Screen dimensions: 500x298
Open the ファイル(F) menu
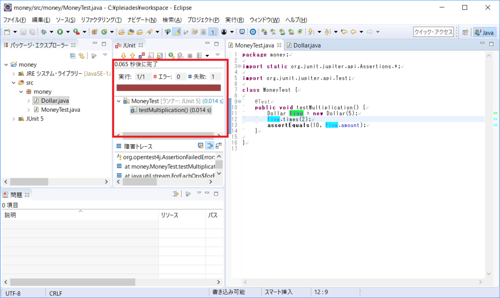[x=15, y=20]
